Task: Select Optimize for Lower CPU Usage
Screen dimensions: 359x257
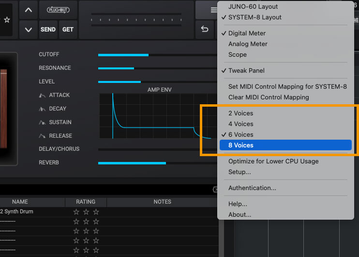Action: [x=285, y=161]
